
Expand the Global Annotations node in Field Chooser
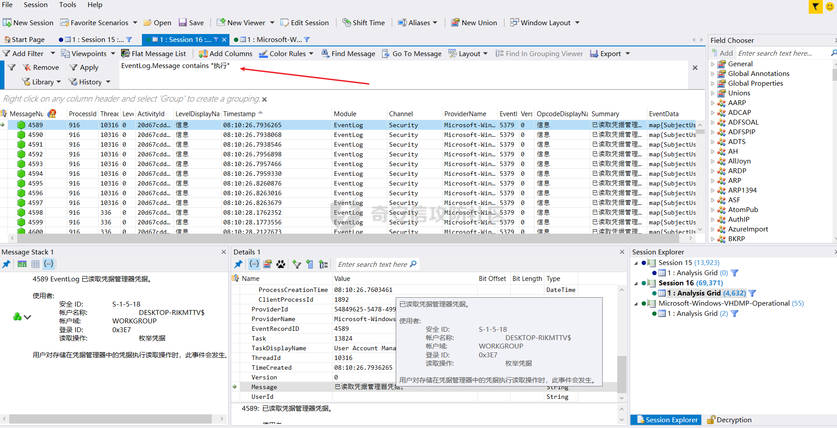(x=712, y=74)
